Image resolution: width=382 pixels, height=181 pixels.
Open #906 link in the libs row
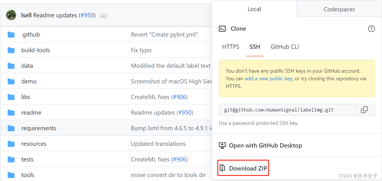tap(179, 97)
